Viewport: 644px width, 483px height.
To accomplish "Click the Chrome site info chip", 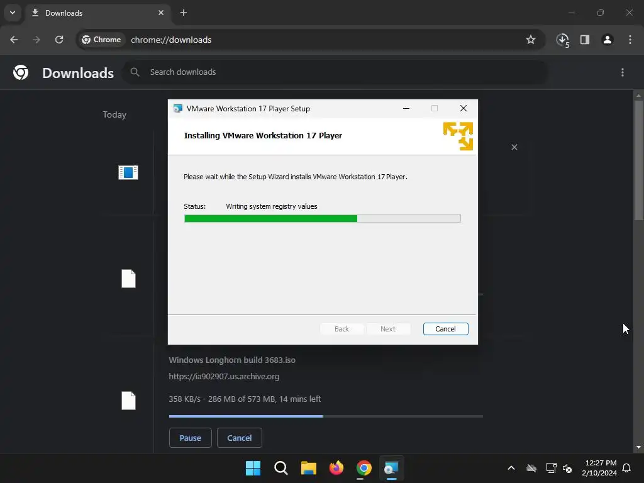I will tap(101, 40).
